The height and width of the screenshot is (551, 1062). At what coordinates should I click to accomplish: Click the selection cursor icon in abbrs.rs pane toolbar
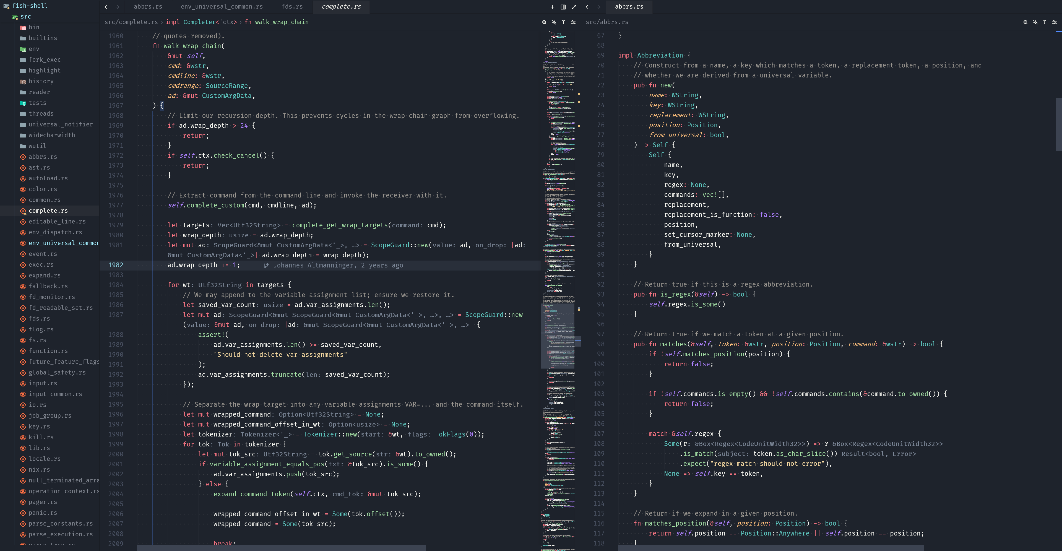1045,22
